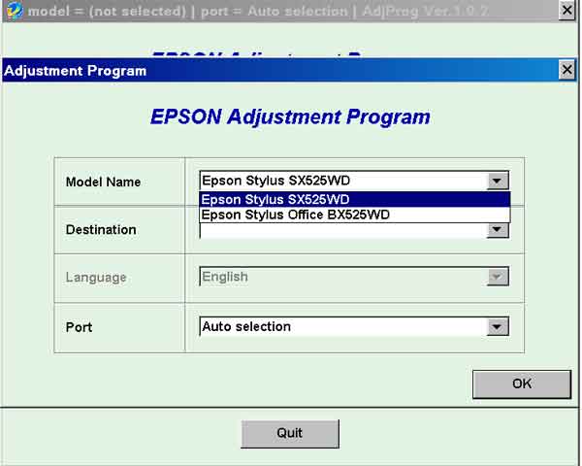This screenshot has width=582, height=466.
Task: Open the Model Name dropdown arrow
Action: (x=498, y=181)
